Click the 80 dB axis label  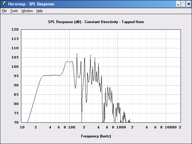[x=16, y=104]
